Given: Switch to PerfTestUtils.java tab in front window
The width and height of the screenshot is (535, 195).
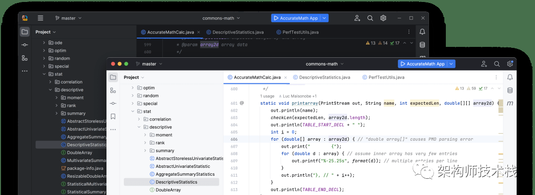Looking at the screenshot, I should point(383,77).
